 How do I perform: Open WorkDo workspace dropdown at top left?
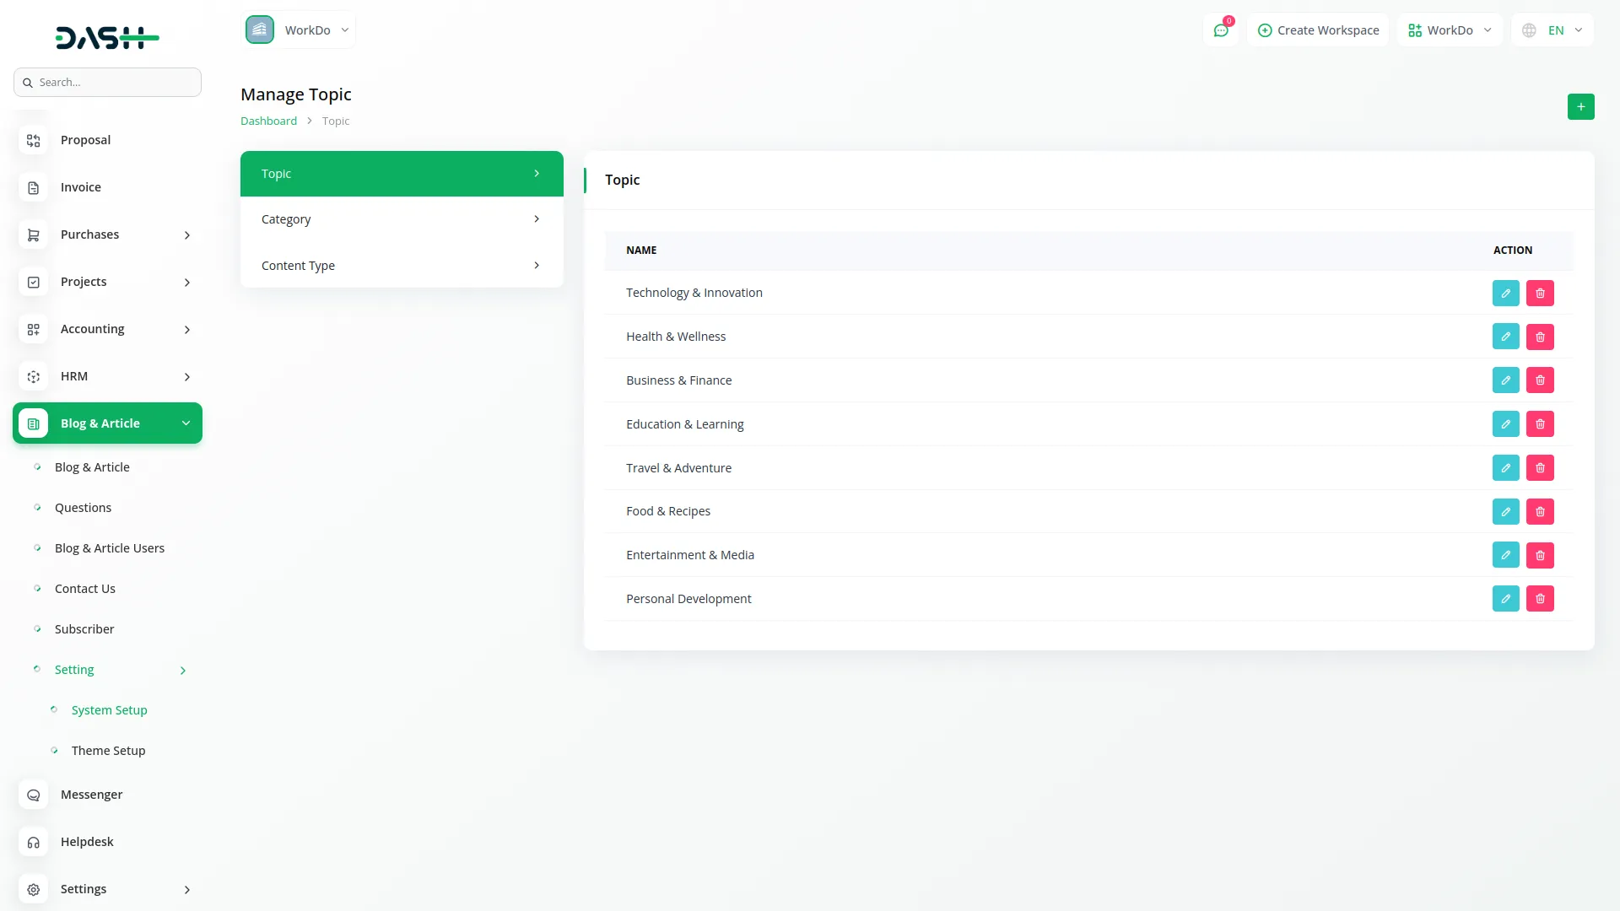[x=299, y=30]
